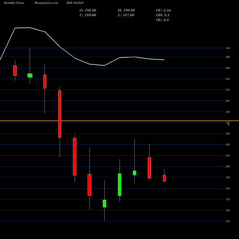Select the first green candle near 282
This screenshot has height=239, width=239.
click(x=30, y=76)
